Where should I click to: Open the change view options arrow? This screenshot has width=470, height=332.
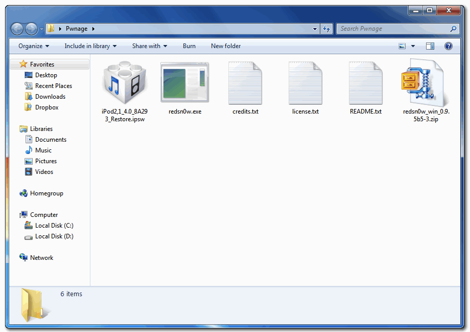[x=413, y=46]
